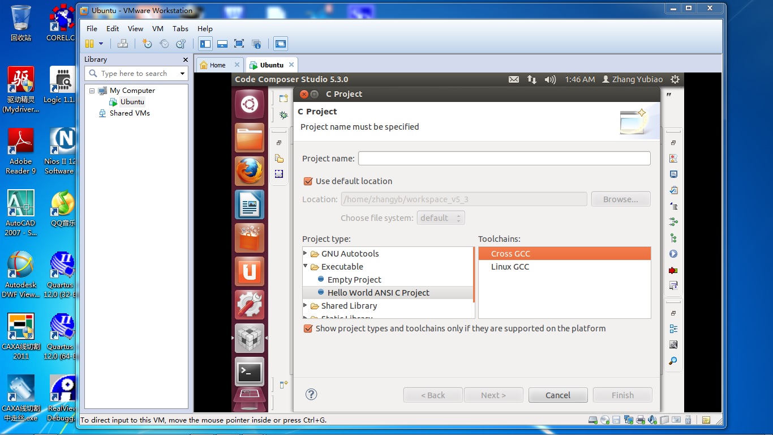Screen dimensions: 773x435
Task: Open the Ubuntu dash home launcher icon
Action: click(250, 104)
